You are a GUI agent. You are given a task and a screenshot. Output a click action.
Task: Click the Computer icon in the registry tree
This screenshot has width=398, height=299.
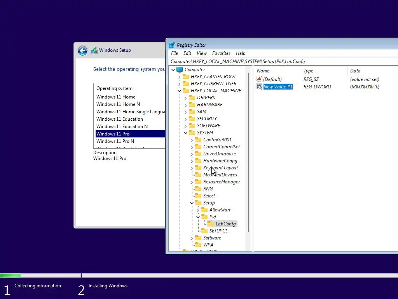(x=180, y=69)
